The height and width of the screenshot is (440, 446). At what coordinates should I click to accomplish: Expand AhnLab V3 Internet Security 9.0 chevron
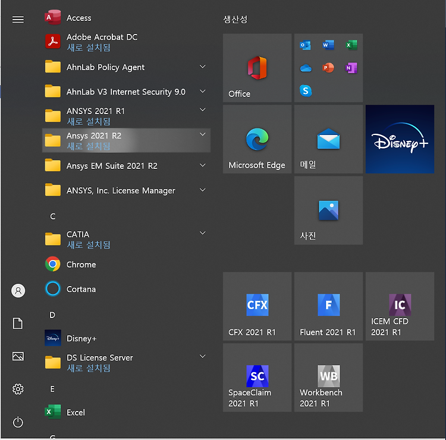coord(203,92)
